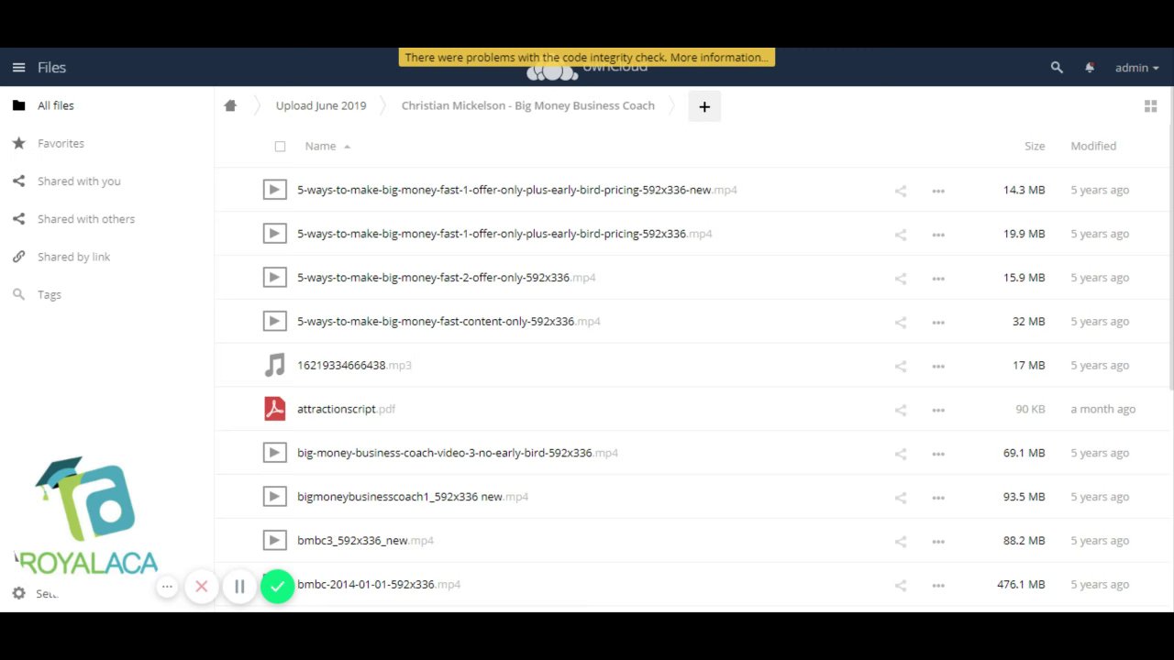The width and height of the screenshot is (1174, 660).
Task: Click the PDF icon for attractionscript
Action: (274, 409)
